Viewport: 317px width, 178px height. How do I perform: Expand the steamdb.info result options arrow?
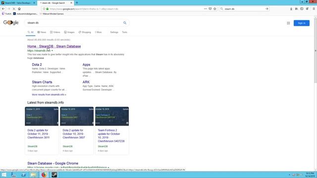coord(52,50)
